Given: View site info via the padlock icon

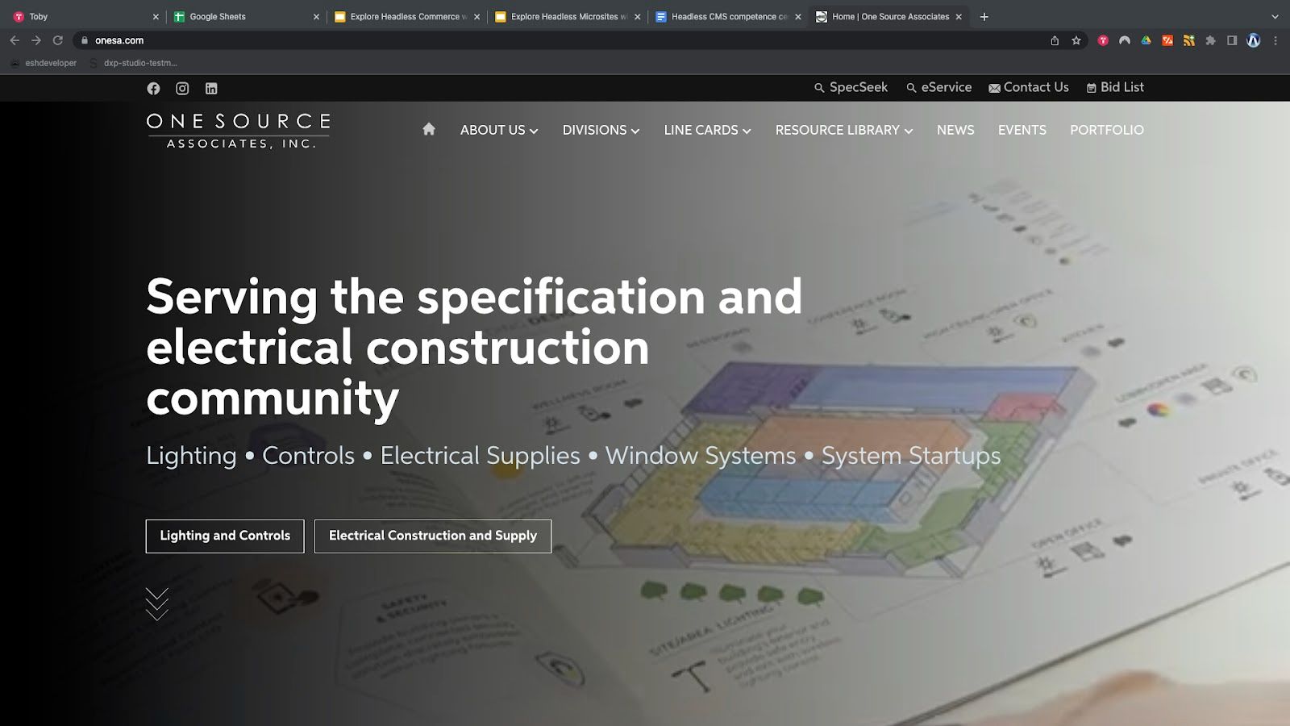Looking at the screenshot, I should point(85,40).
